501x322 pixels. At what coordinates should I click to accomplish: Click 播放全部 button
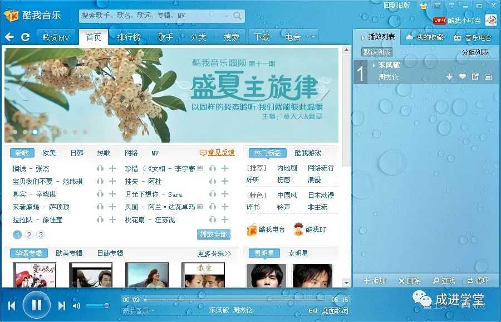coord(213,235)
